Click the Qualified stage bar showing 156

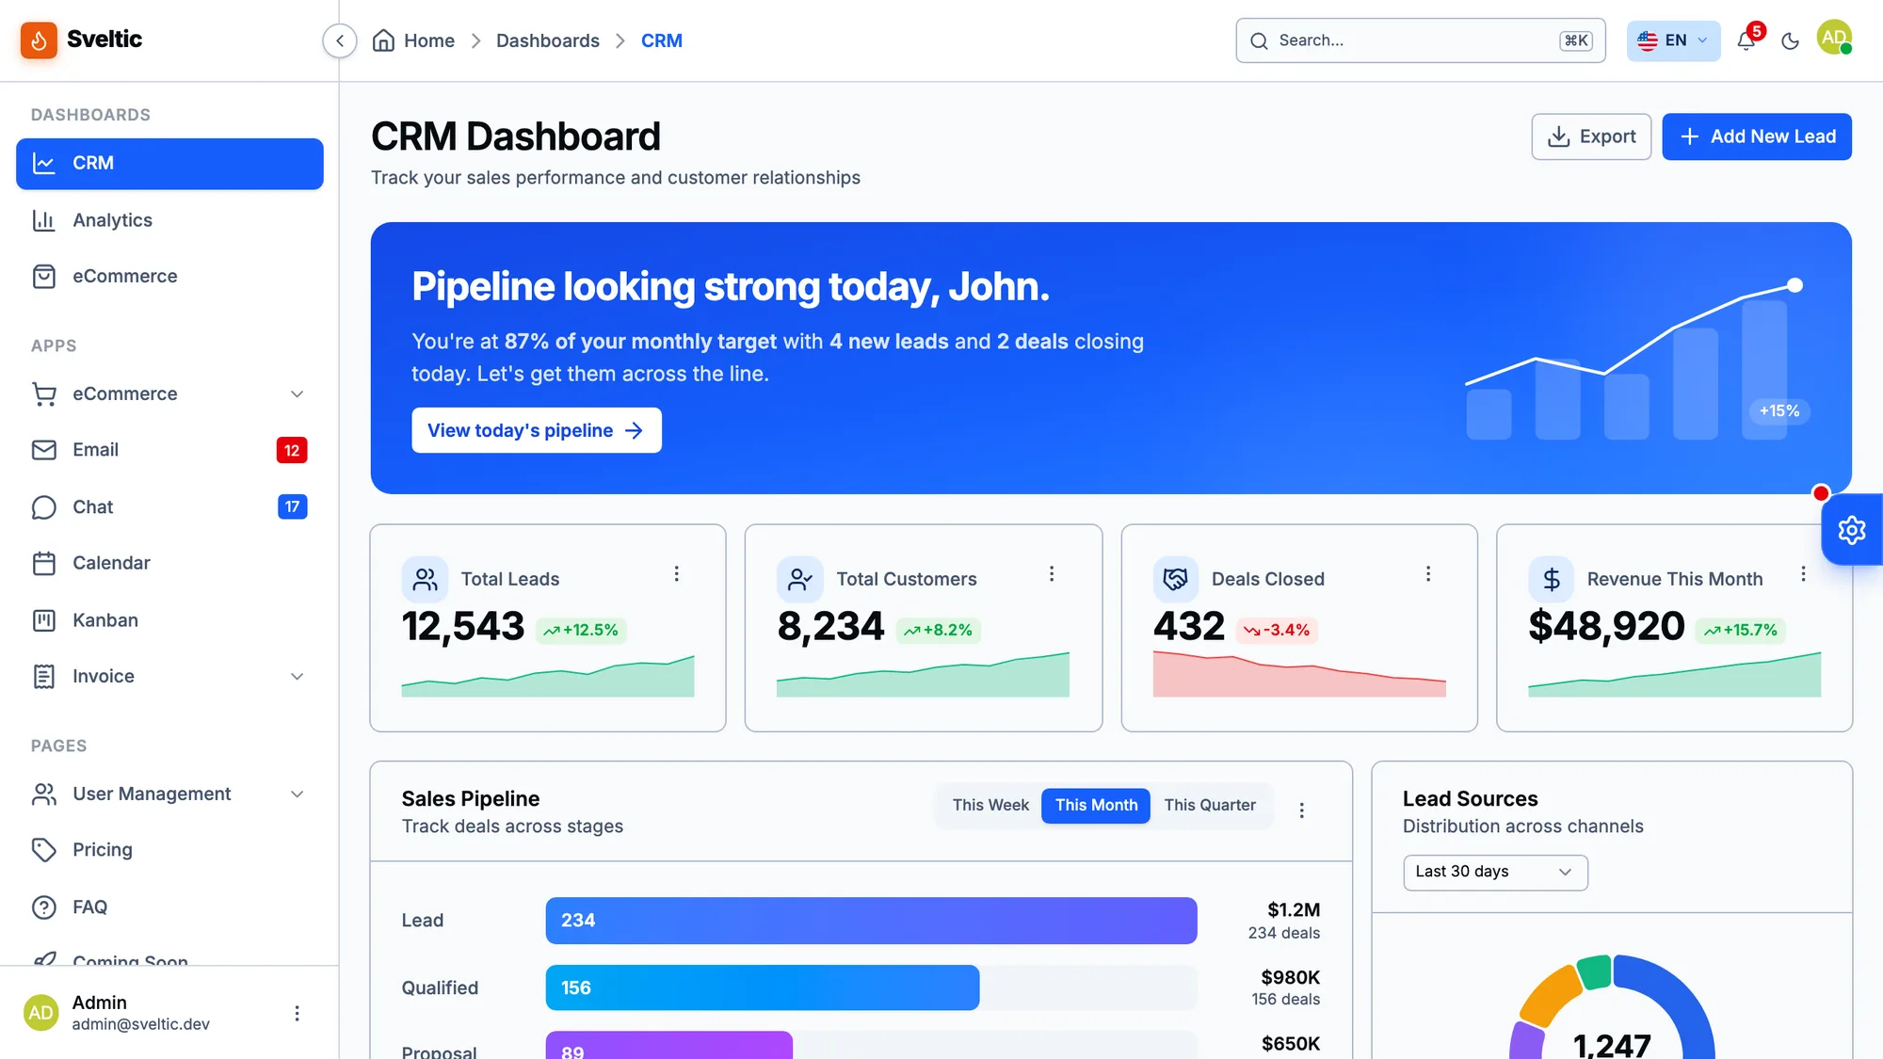(x=763, y=987)
